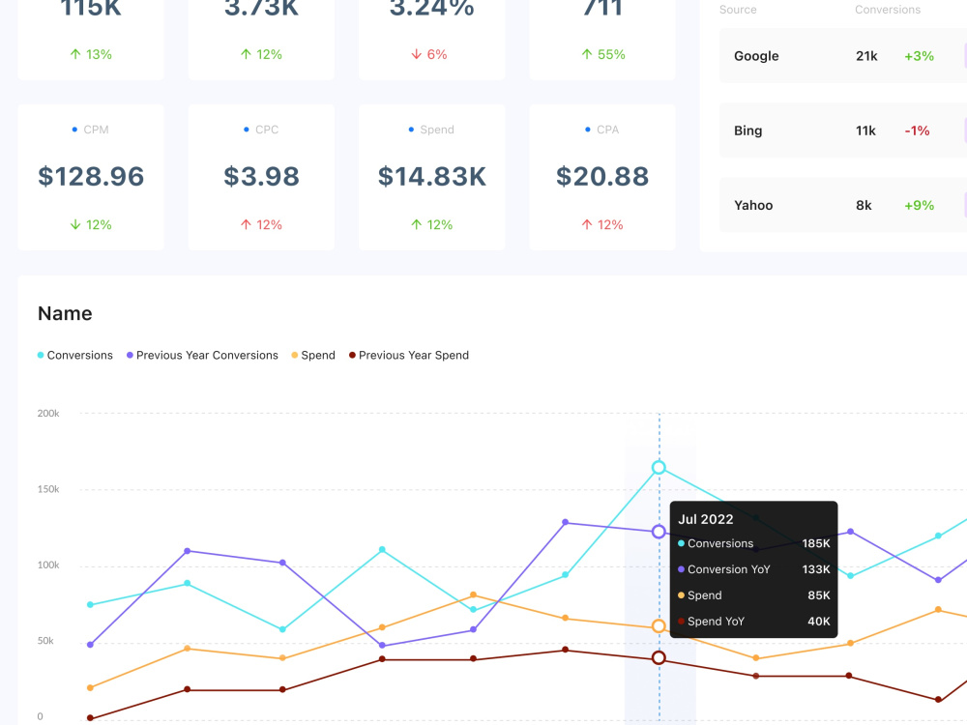The image size is (967, 725).
Task: Click the chart title Name
Action: coord(65,313)
